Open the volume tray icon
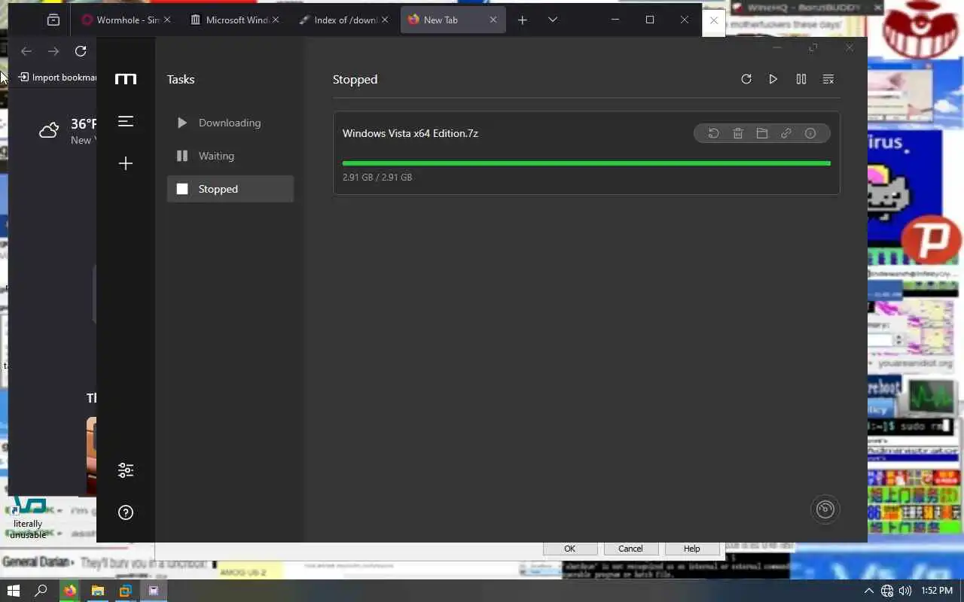The image size is (964, 602). click(905, 591)
